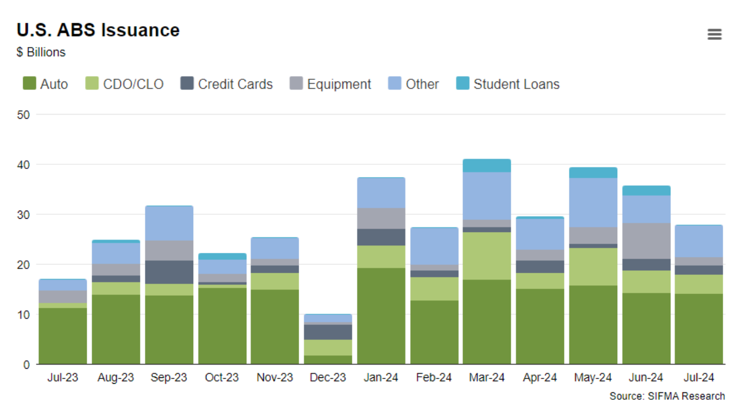Click the Equipment gray legend swatch
The image size is (748, 419).
point(296,84)
